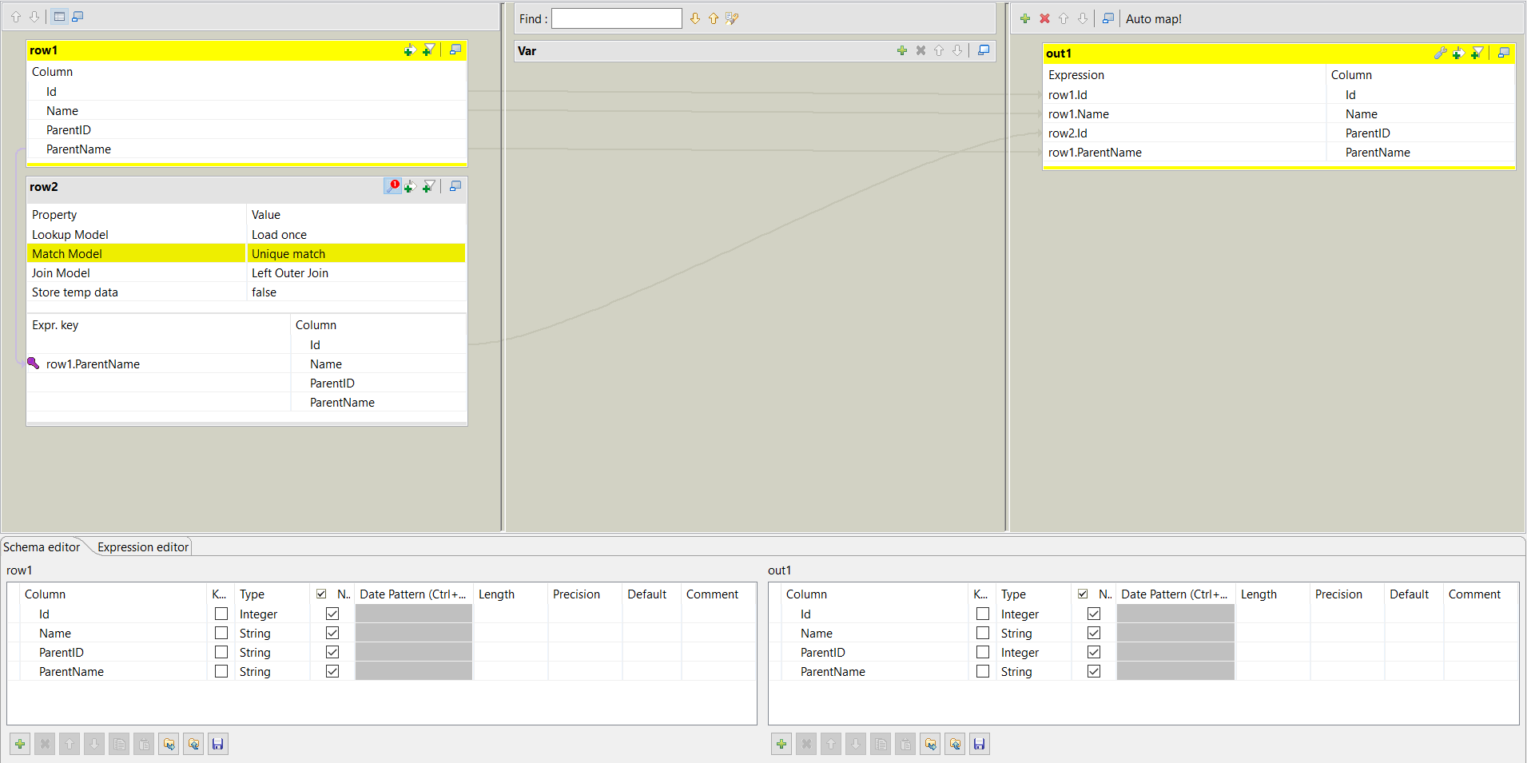This screenshot has height=763, width=1527.
Task: Open out1 settings wrench icon
Action: 1440,53
